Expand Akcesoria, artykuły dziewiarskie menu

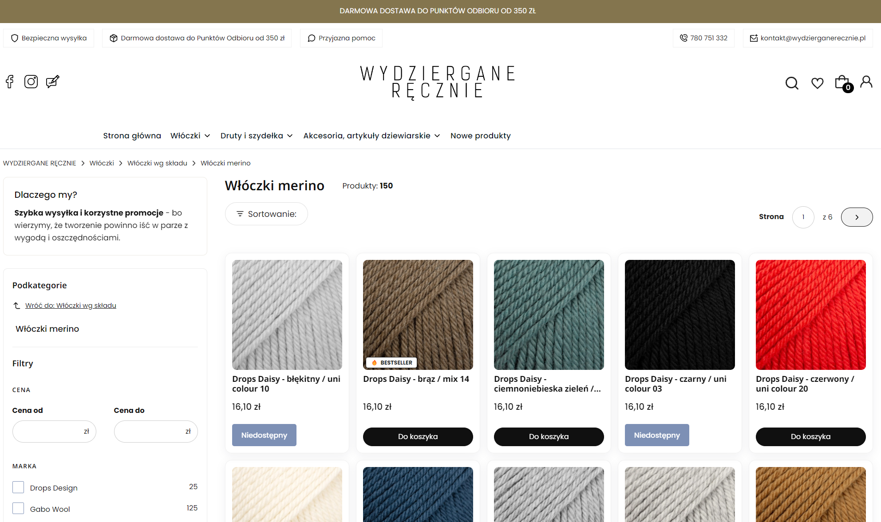(371, 136)
